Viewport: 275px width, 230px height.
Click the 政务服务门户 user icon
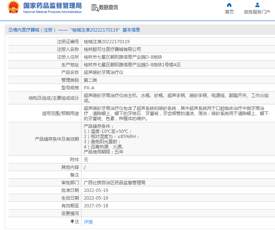[257, 5]
